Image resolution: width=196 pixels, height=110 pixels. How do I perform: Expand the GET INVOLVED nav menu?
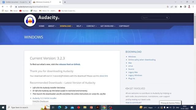coord(108,26)
